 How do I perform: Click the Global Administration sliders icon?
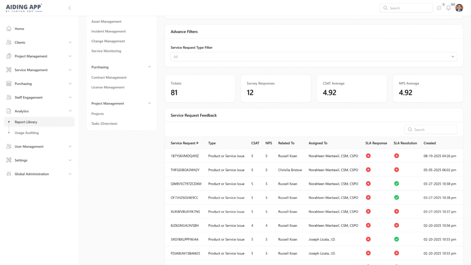click(9, 174)
